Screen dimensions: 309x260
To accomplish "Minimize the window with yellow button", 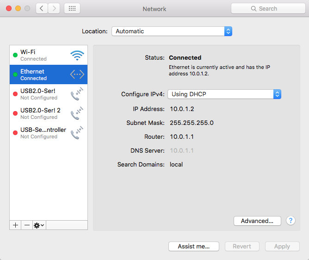I will [18, 8].
